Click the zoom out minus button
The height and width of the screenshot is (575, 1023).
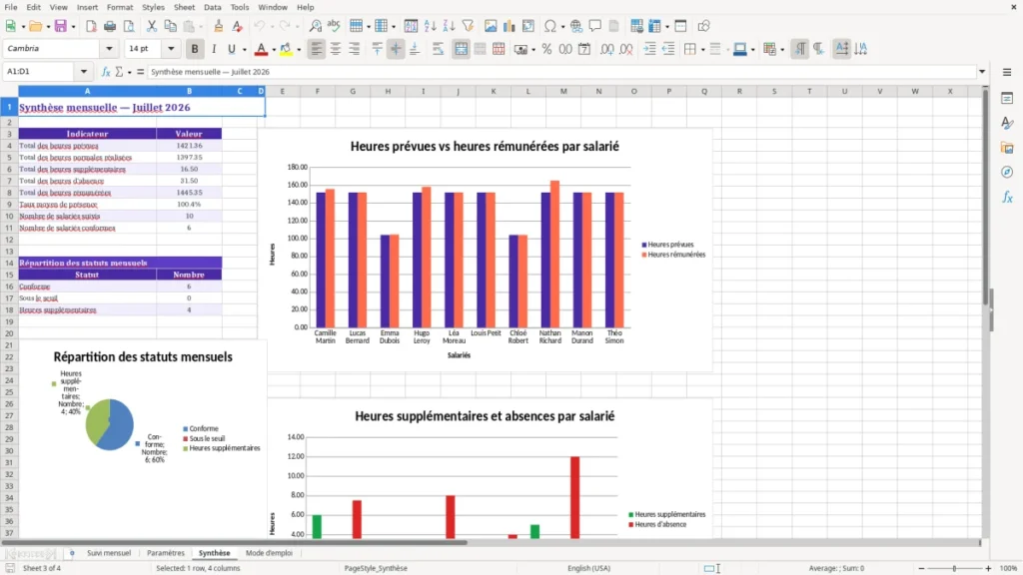(x=921, y=568)
